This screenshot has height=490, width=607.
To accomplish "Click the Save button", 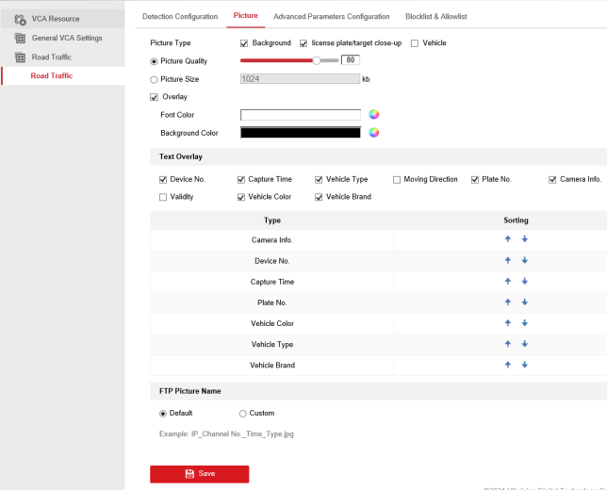I will click(199, 473).
